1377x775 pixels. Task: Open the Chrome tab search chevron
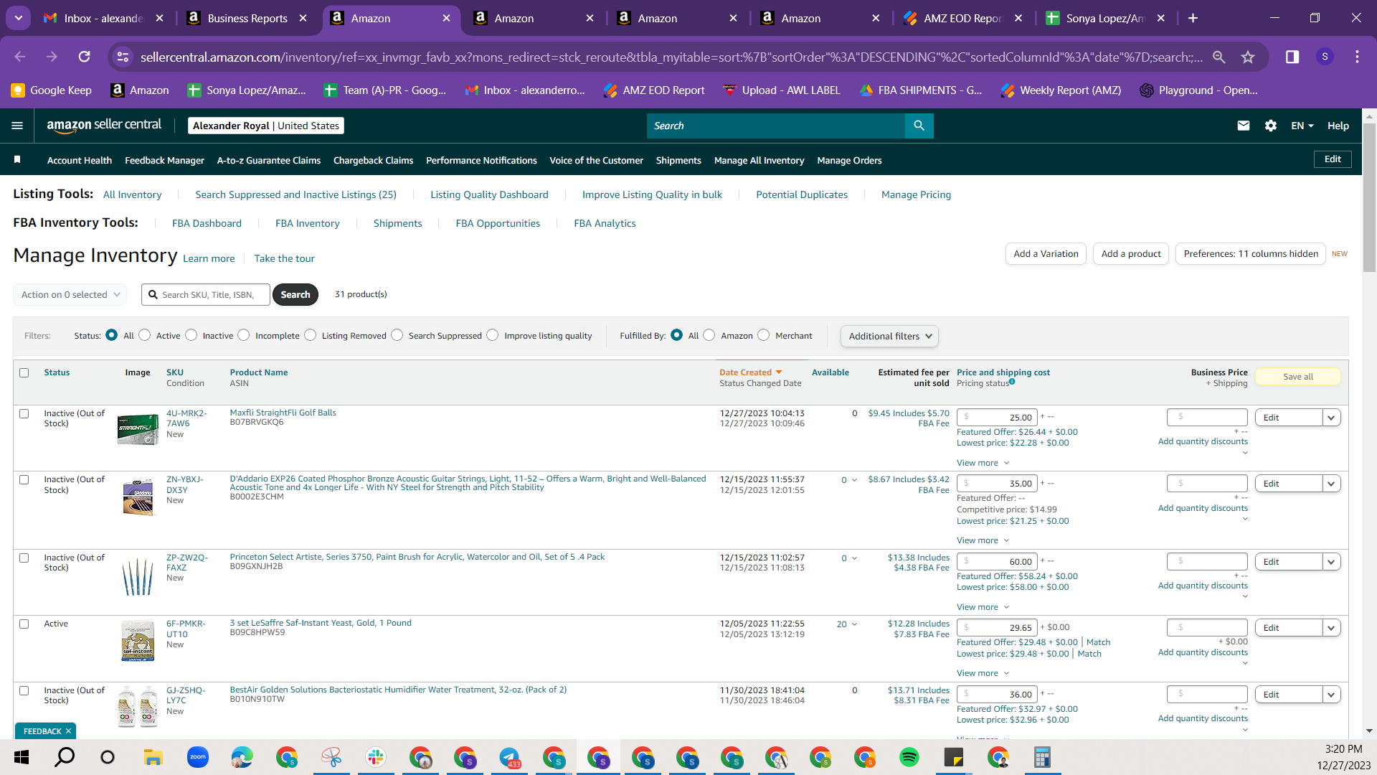pyautogui.click(x=19, y=18)
